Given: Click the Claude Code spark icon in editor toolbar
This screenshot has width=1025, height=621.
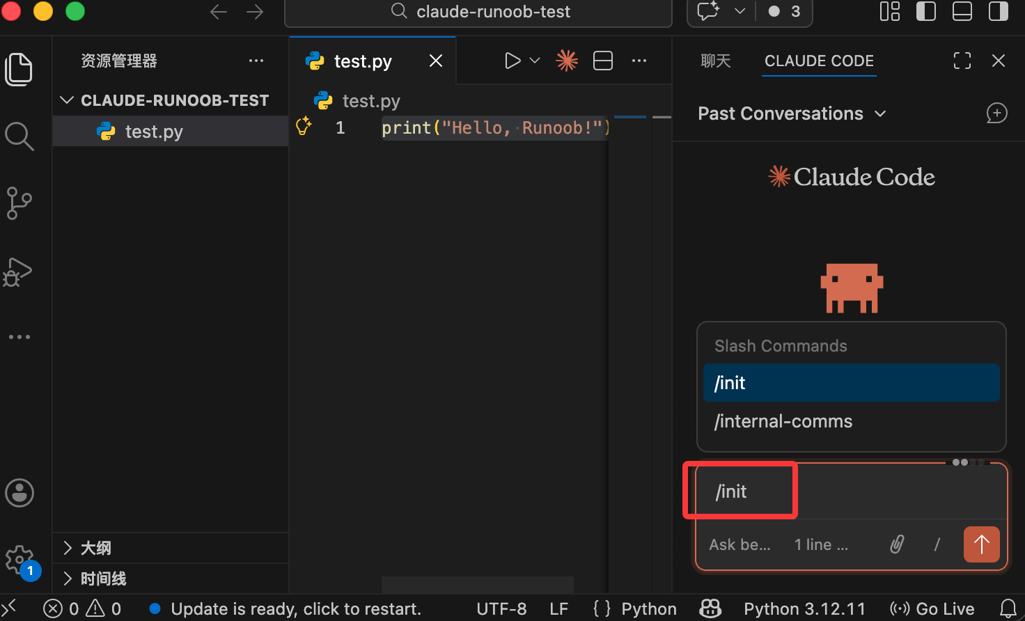Looking at the screenshot, I should coord(567,61).
